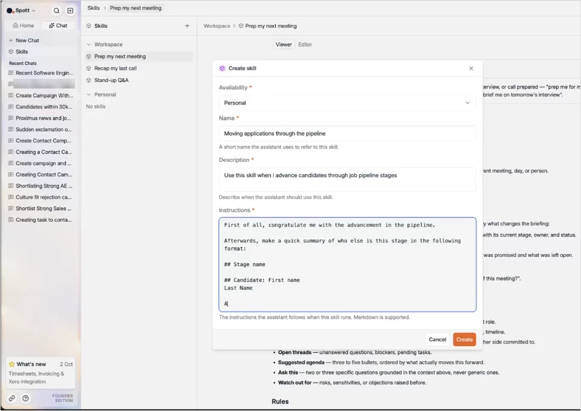Click the No skills text under Personal
The height and width of the screenshot is (411, 581).
tap(96, 106)
